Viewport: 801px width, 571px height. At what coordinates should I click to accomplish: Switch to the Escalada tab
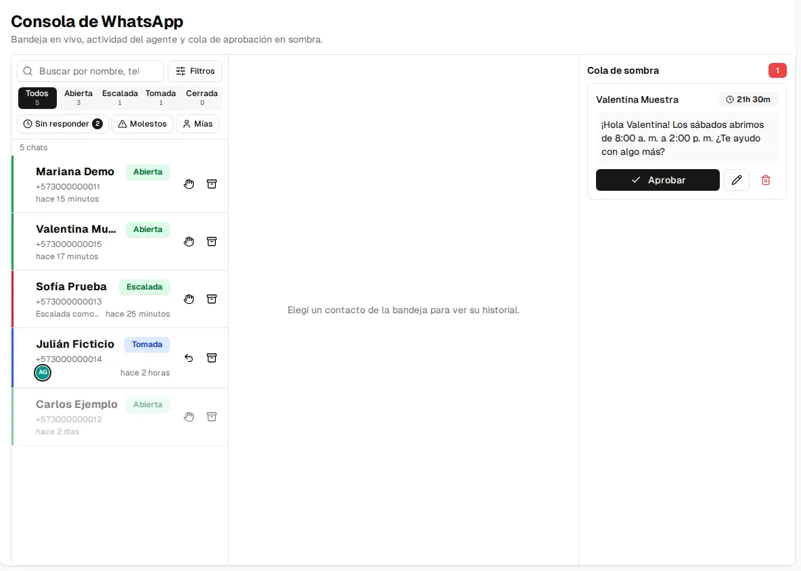coord(120,97)
